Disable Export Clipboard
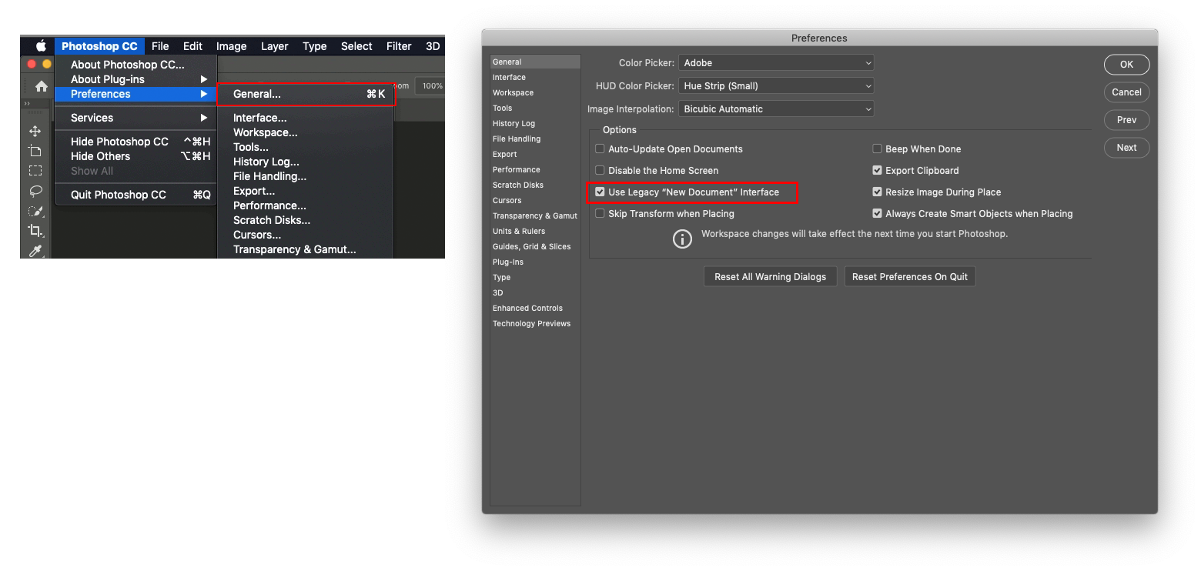Image resolution: width=1201 pixels, height=571 pixels. [x=877, y=170]
